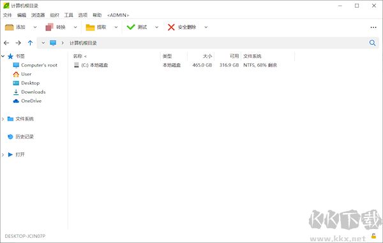This screenshot has width=383, height=243.
Task: Click the green 测试 (Test) checkmark icon
Action: pos(131,27)
